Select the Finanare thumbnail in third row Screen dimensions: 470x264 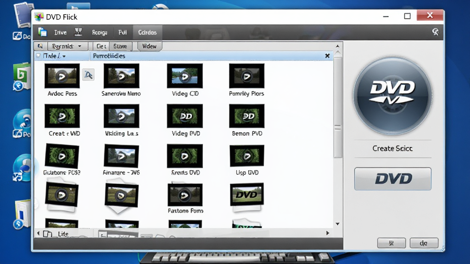[x=121, y=156]
